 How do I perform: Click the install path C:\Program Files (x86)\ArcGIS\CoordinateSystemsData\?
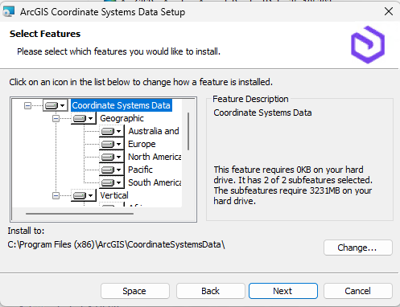click(116, 244)
